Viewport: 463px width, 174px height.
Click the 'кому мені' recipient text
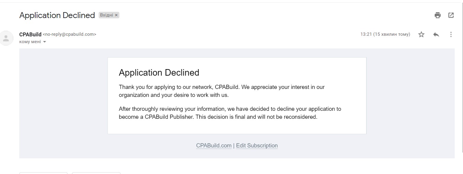(x=30, y=42)
